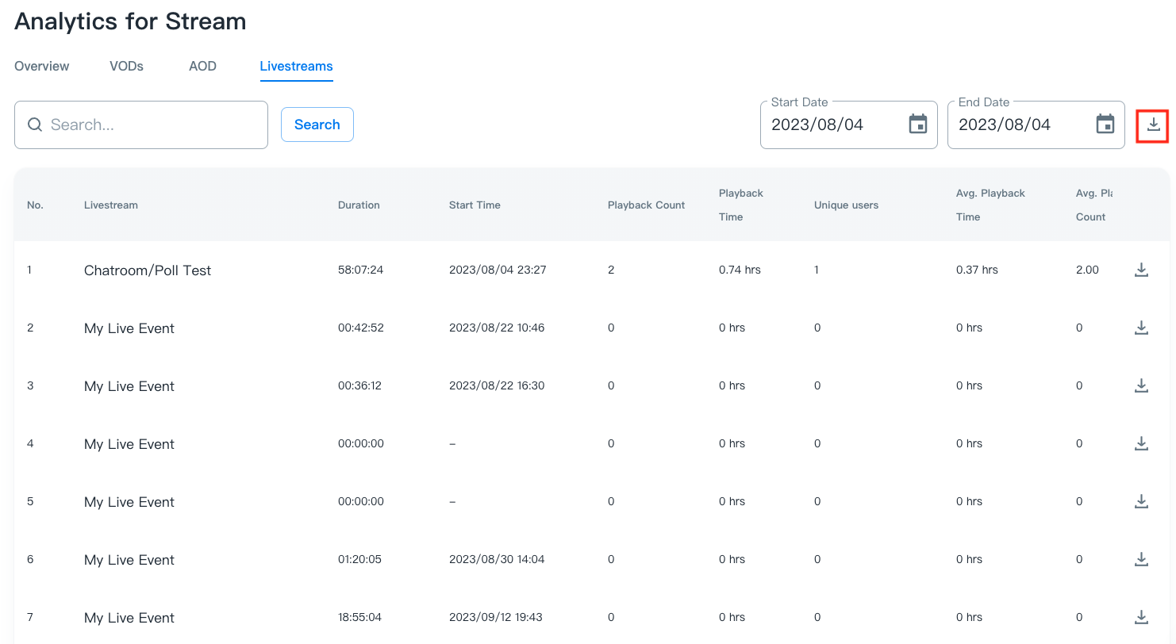This screenshot has width=1176, height=644.
Task: Click the export download icon beside End Date
Action: (x=1154, y=125)
